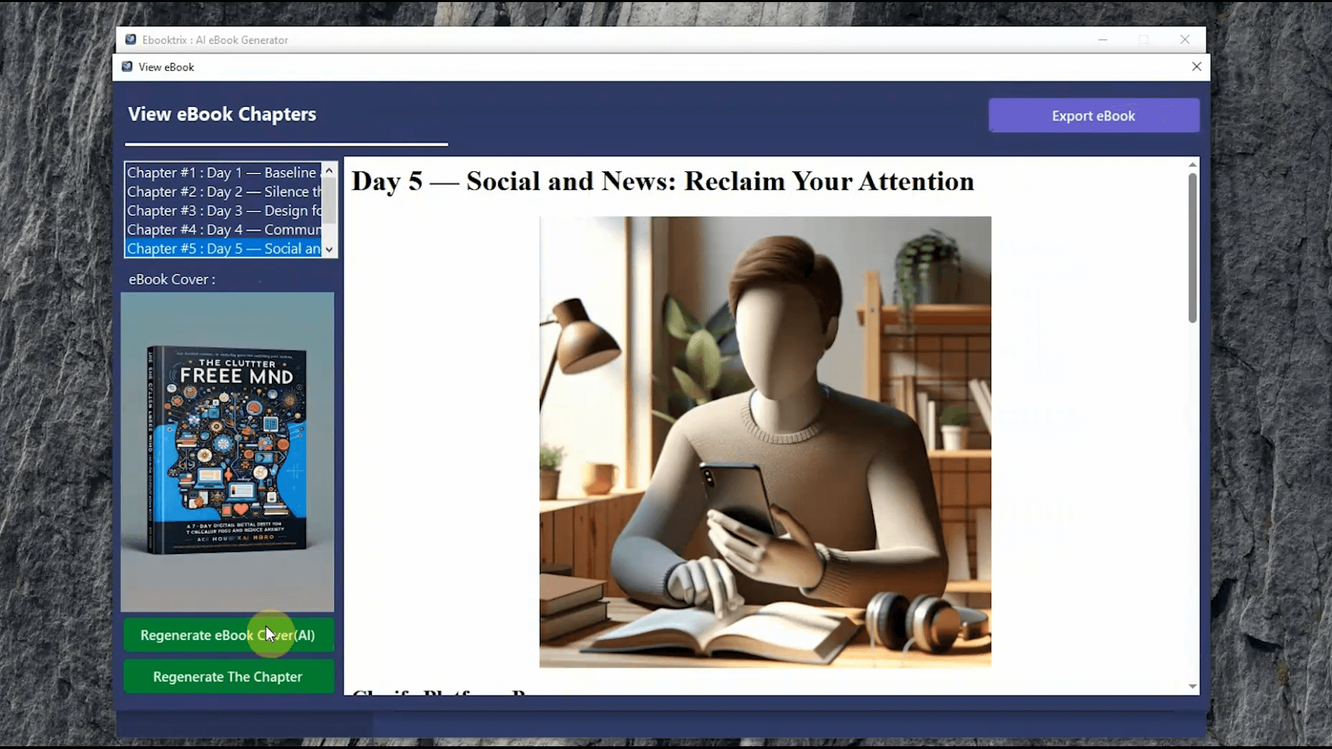Select Chapter #3 : Day 3 — Design
The width and height of the screenshot is (1332, 749).
point(215,211)
